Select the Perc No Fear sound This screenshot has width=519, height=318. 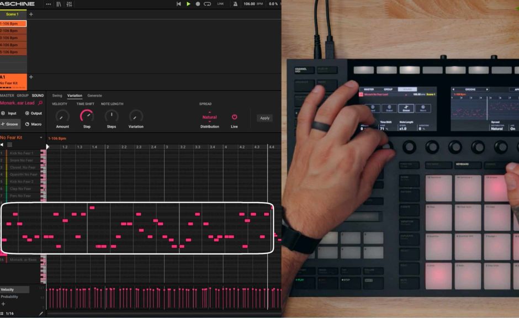[22, 196]
